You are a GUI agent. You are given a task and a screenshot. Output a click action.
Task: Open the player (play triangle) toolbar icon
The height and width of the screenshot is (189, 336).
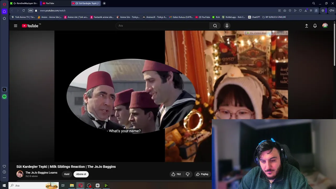click(295, 10)
